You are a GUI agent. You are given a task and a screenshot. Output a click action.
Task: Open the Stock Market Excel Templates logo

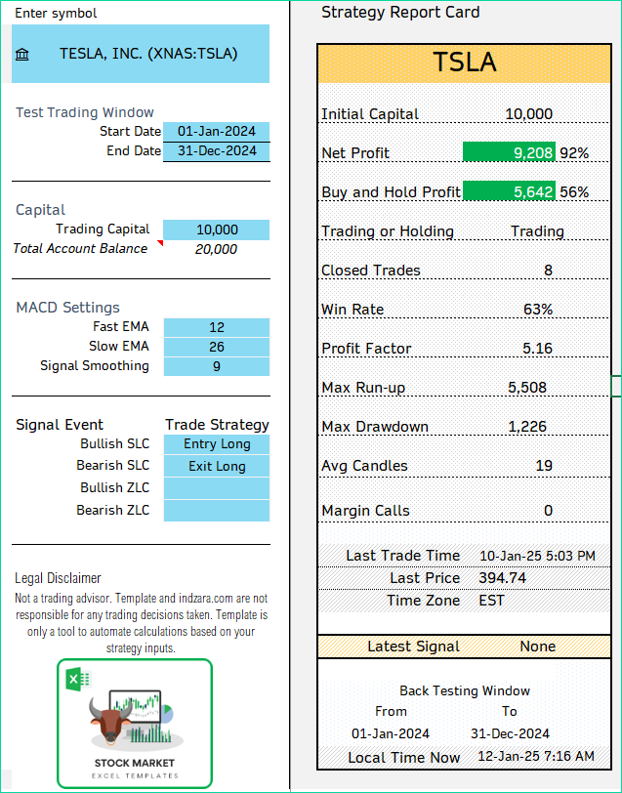pos(135,724)
